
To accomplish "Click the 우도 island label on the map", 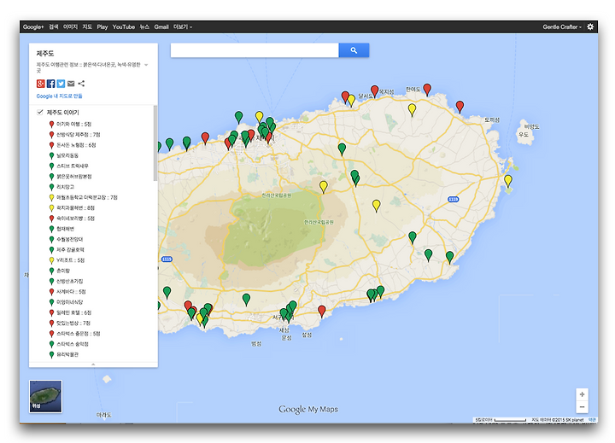I will [x=524, y=134].
